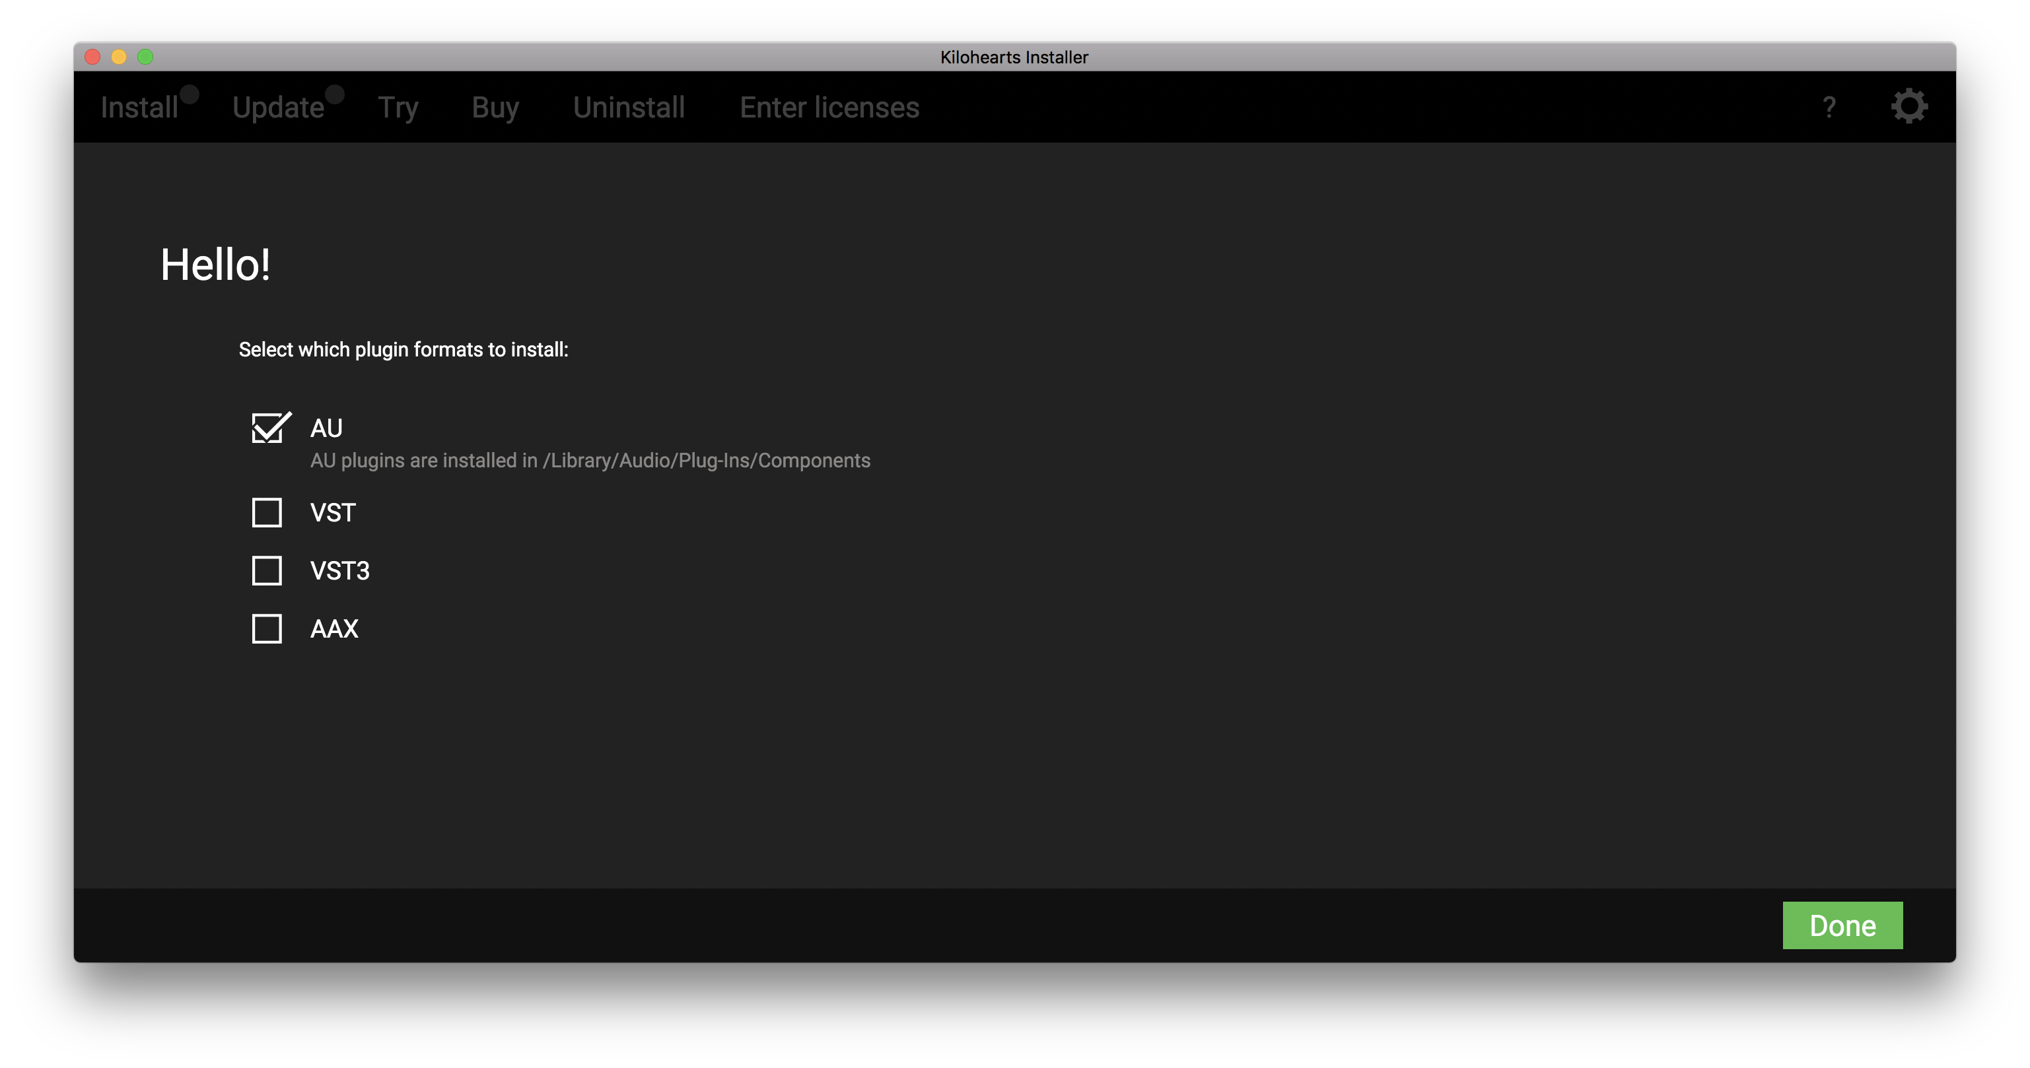Click the green zoom window button

click(x=146, y=57)
